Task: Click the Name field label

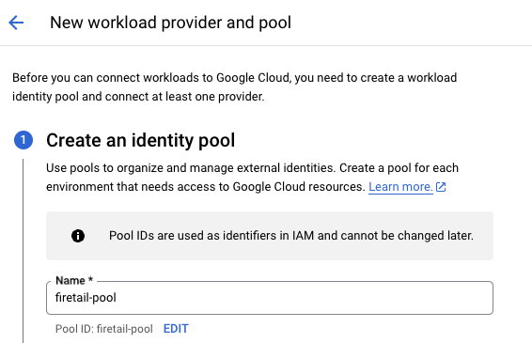Action: click(x=70, y=281)
